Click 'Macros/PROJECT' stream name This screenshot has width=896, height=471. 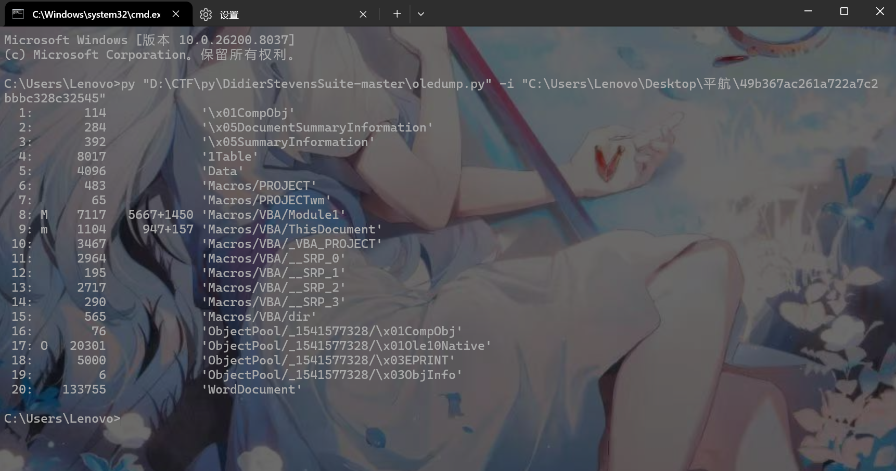pyautogui.click(x=259, y=186)
